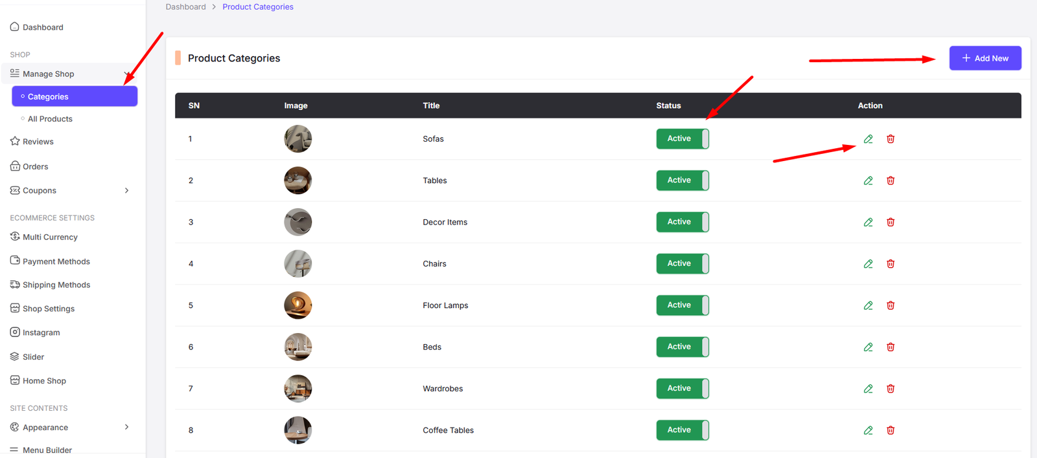
Task: Toggle the Sofas Active status switch
Action: pyautogui.click(x=682, y=138)
